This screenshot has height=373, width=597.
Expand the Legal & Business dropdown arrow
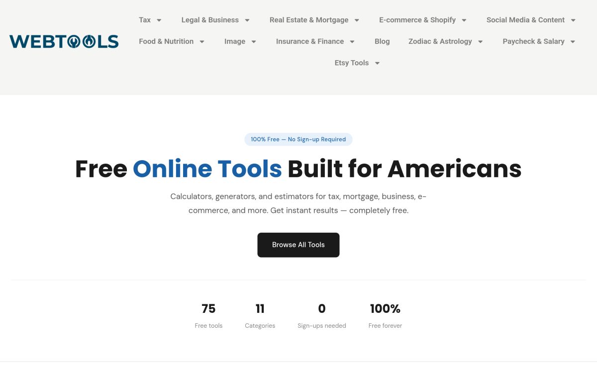tap(247, 20)
